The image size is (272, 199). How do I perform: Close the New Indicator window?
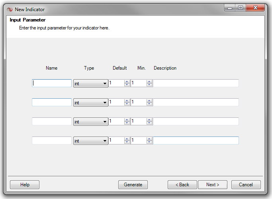(x=255, y=8)
